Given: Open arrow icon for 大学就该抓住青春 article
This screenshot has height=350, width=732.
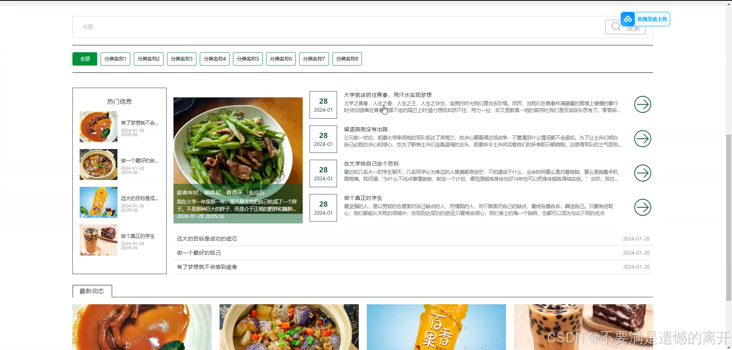Looking at the screenshot, I should 642,104.
